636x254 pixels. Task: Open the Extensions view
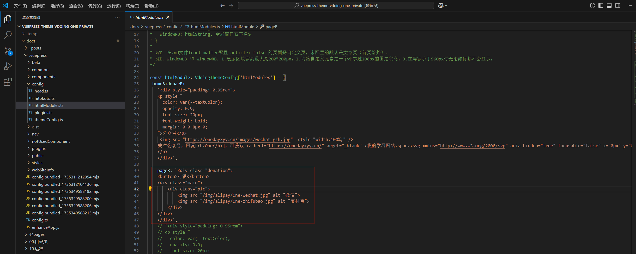click(x=8, y=82)
